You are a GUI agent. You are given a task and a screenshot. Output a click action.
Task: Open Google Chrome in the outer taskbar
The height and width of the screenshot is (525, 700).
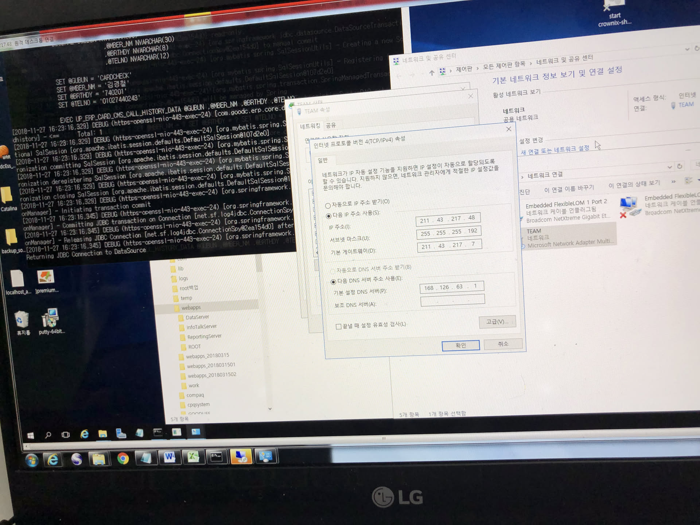pyautogui.click(x=123, y=458)
